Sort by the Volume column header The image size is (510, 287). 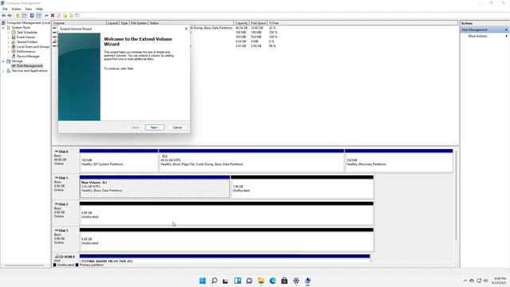(79, 23)
